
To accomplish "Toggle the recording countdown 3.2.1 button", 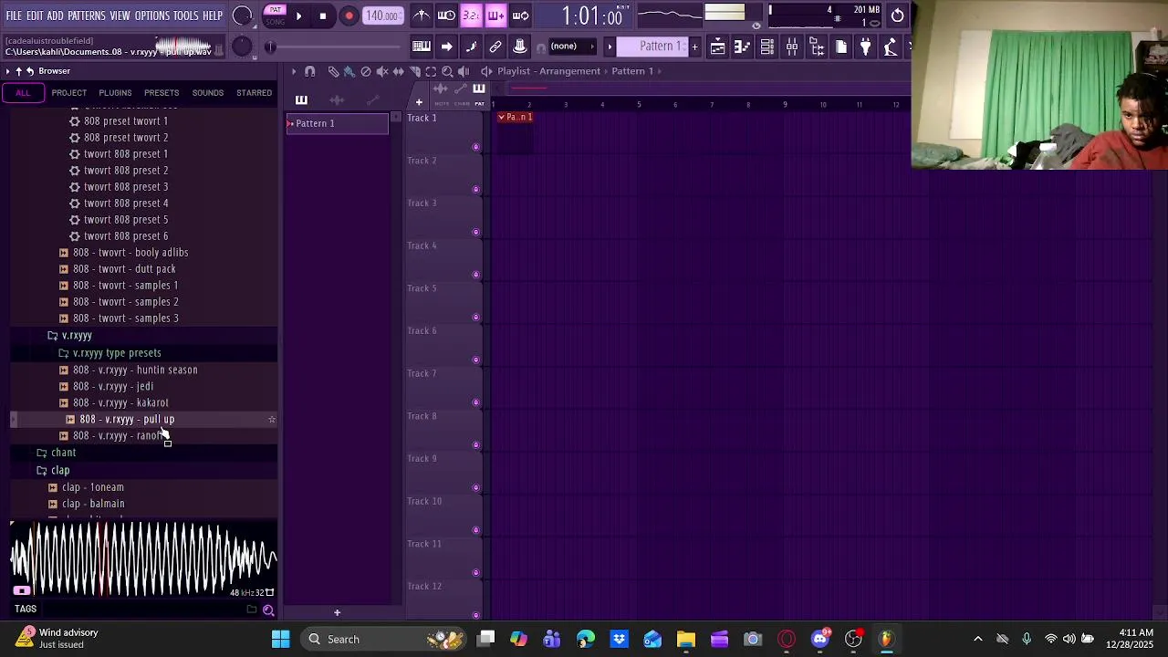I will tap(471, 16).
